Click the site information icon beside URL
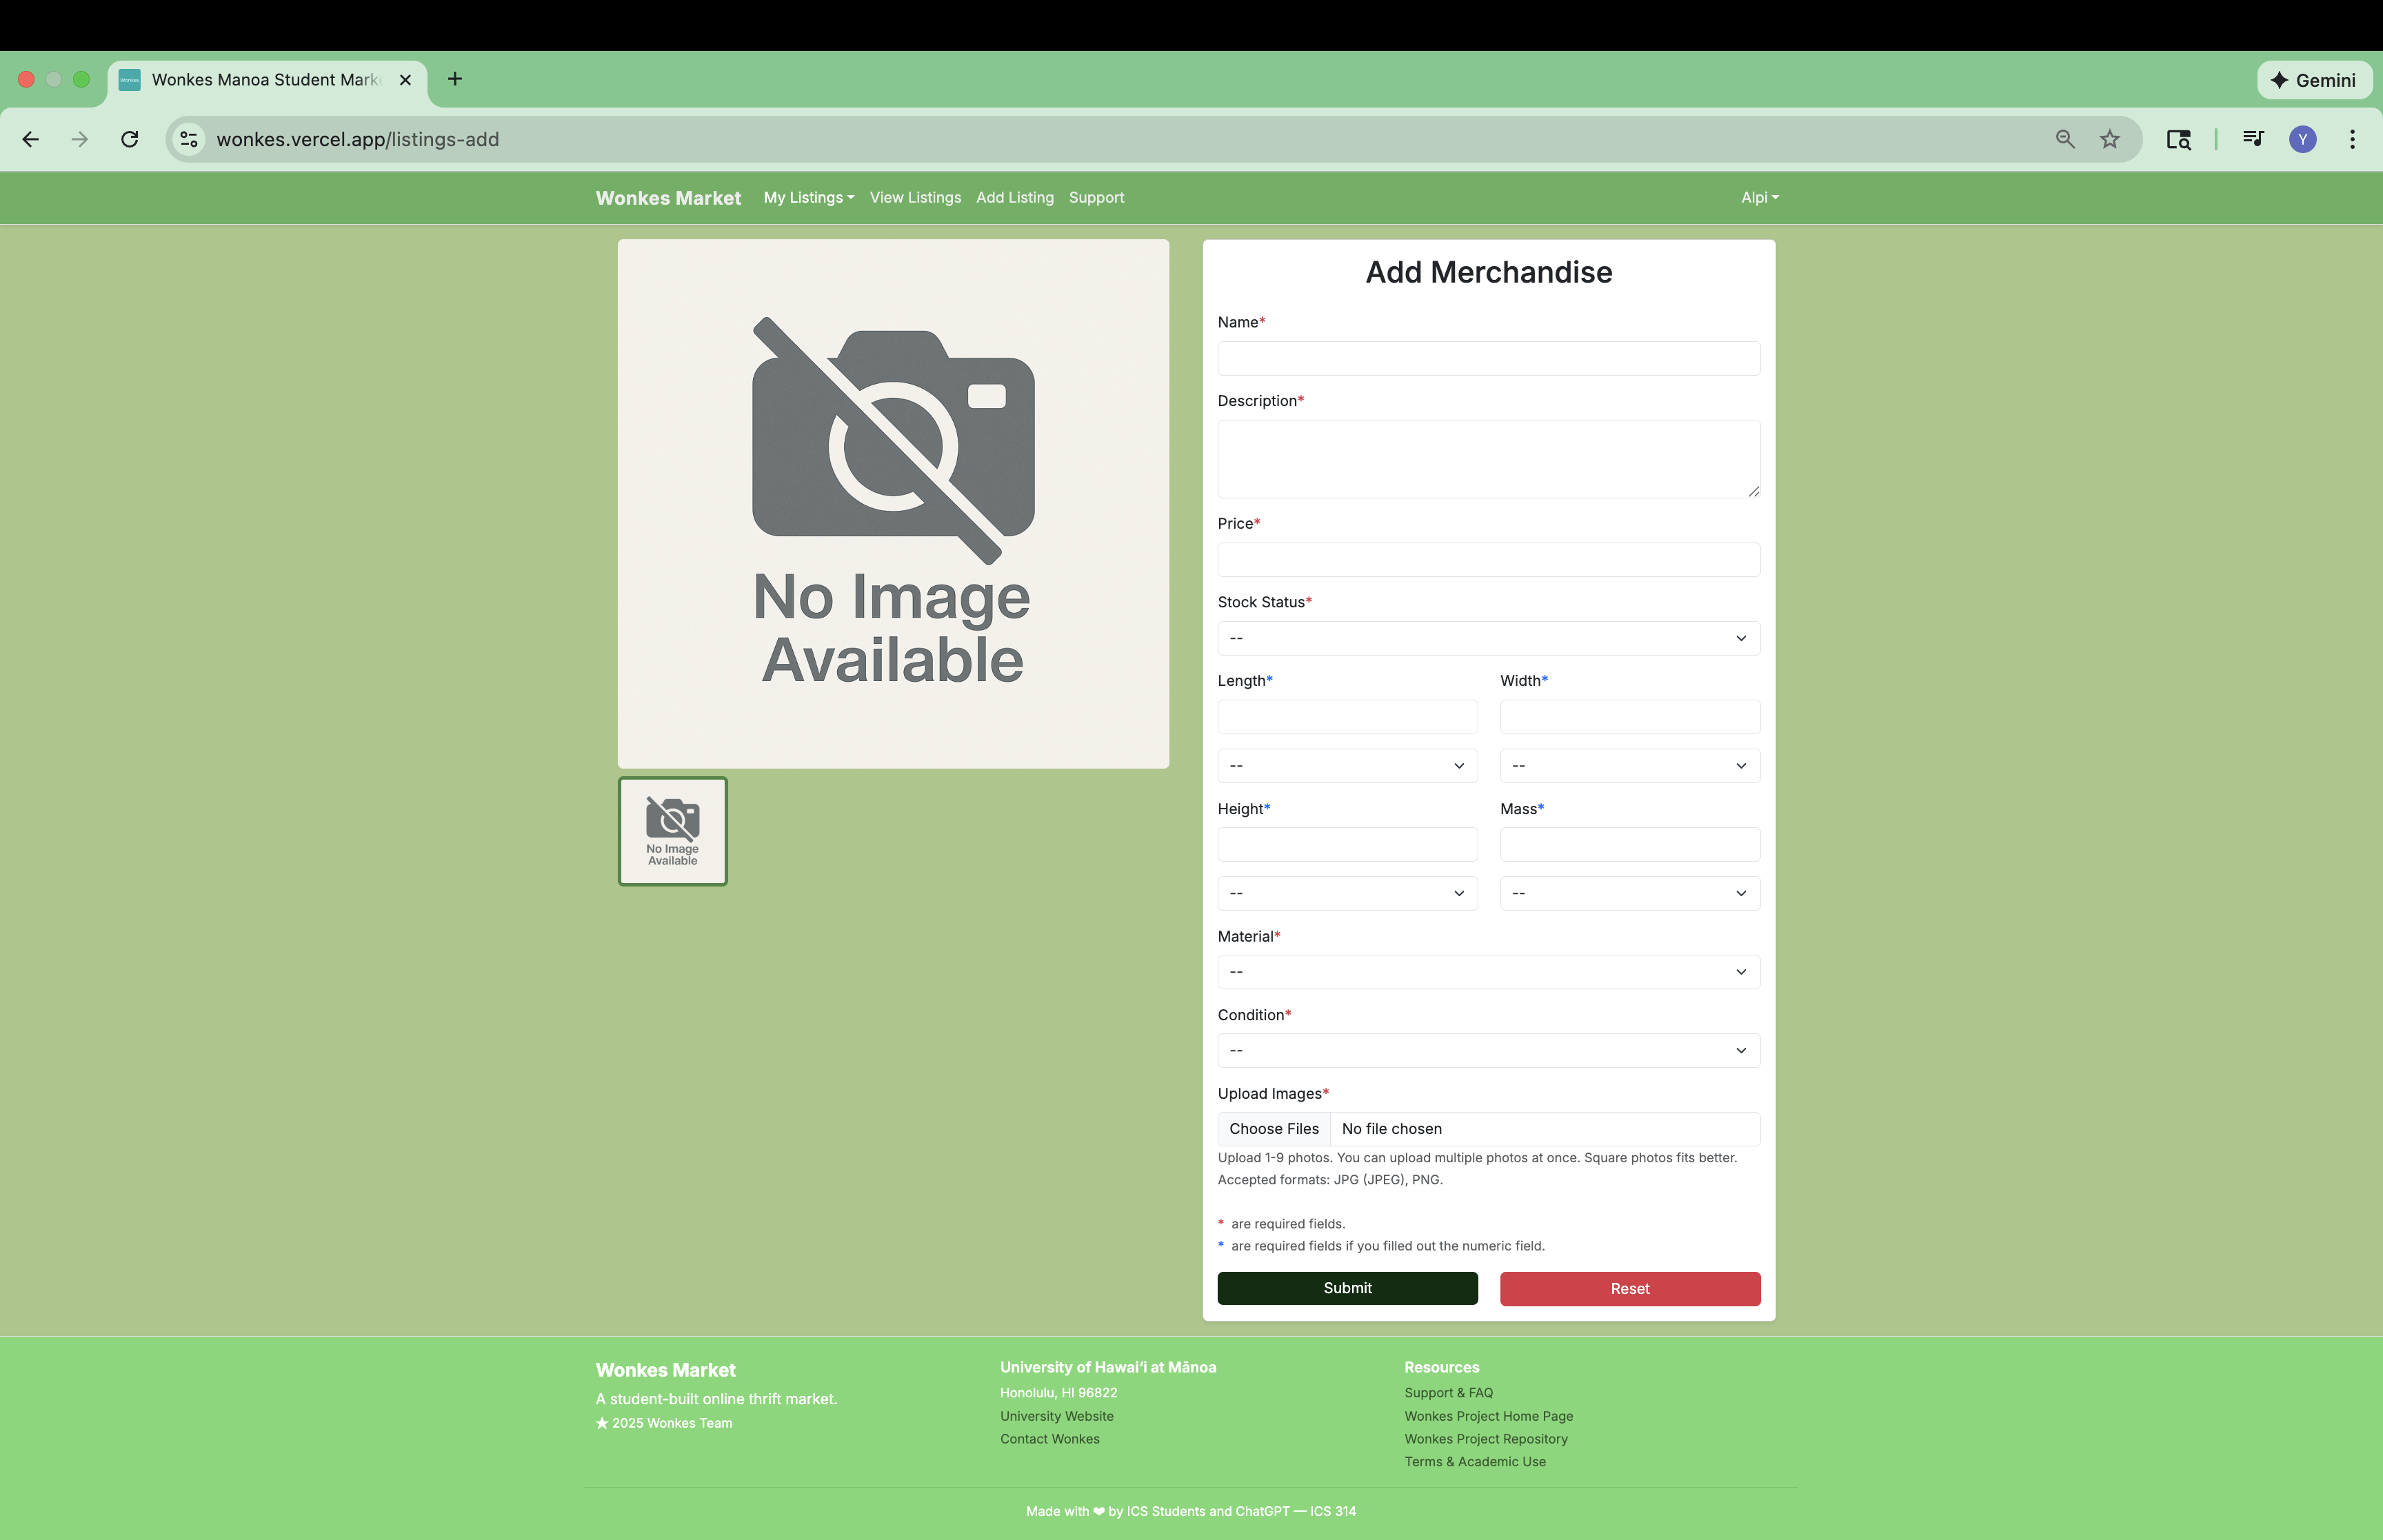The width and height of the screenshot is (2383, 1540). coord(189,139)
